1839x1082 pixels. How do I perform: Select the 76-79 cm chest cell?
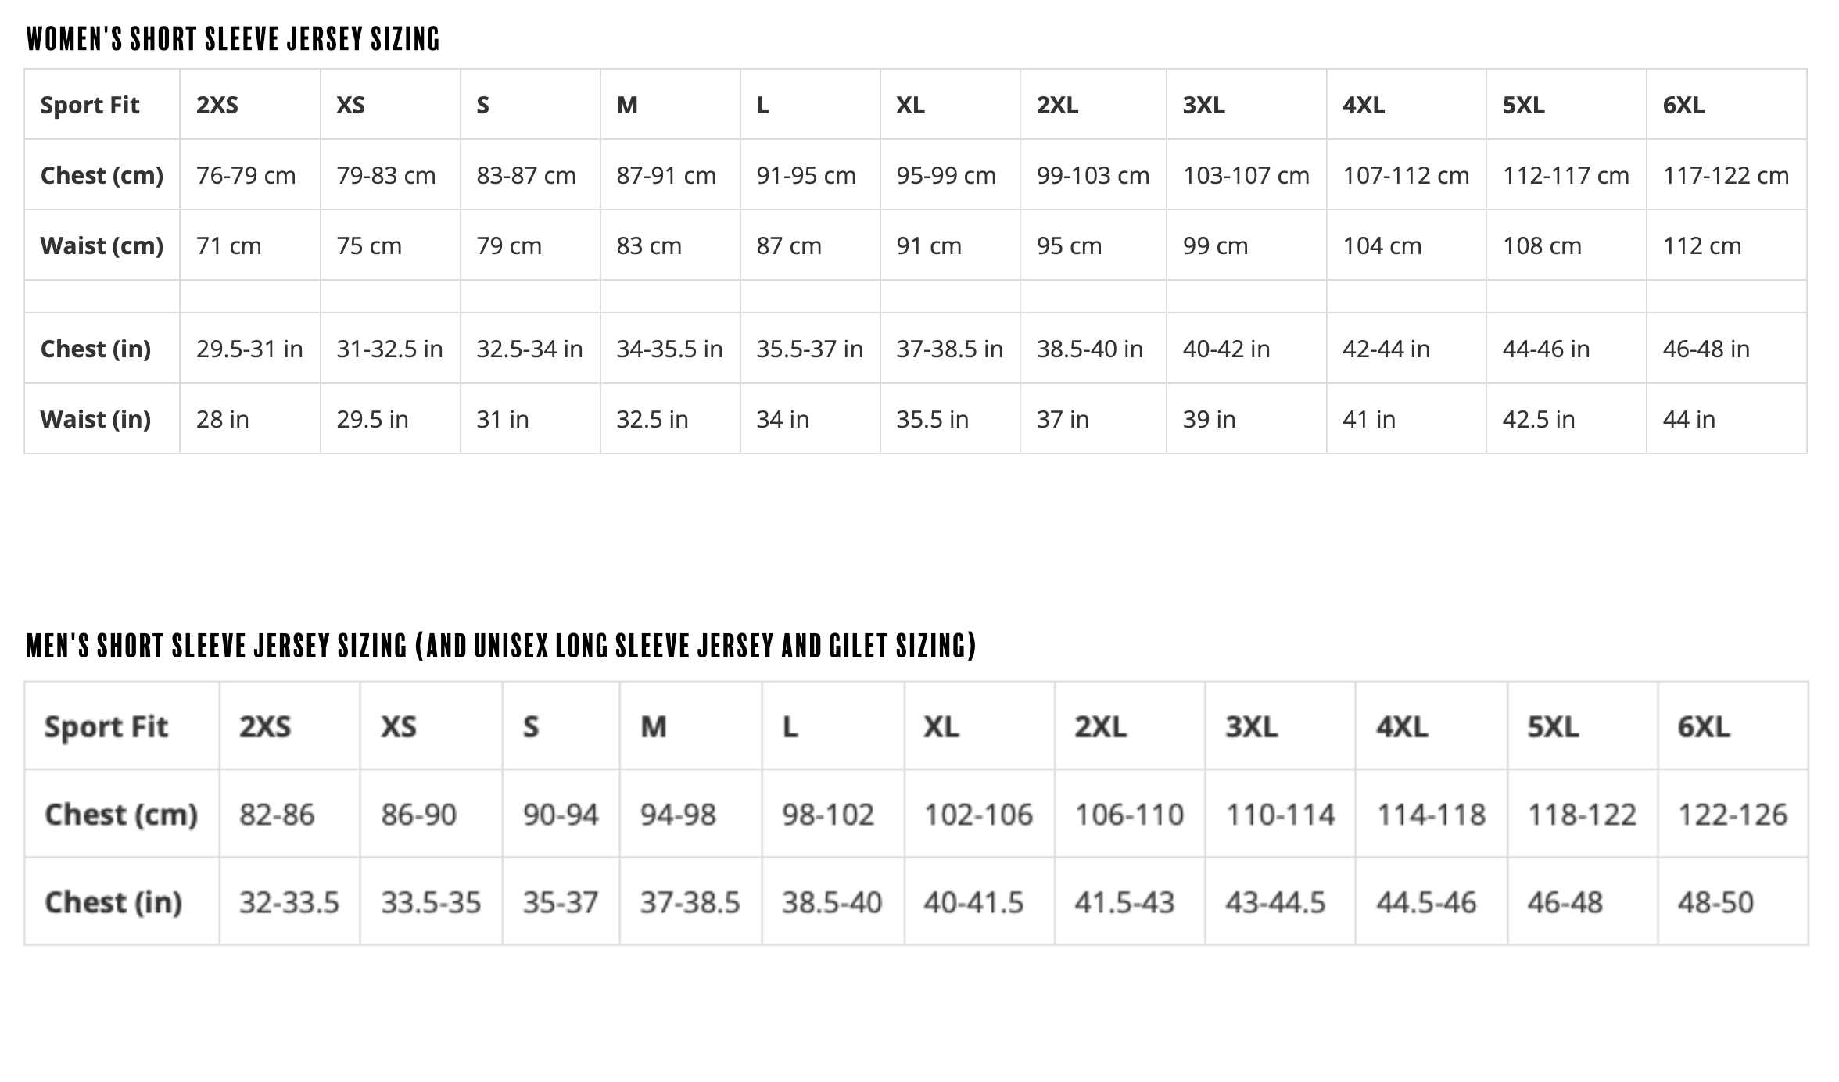tap(246, 176)
